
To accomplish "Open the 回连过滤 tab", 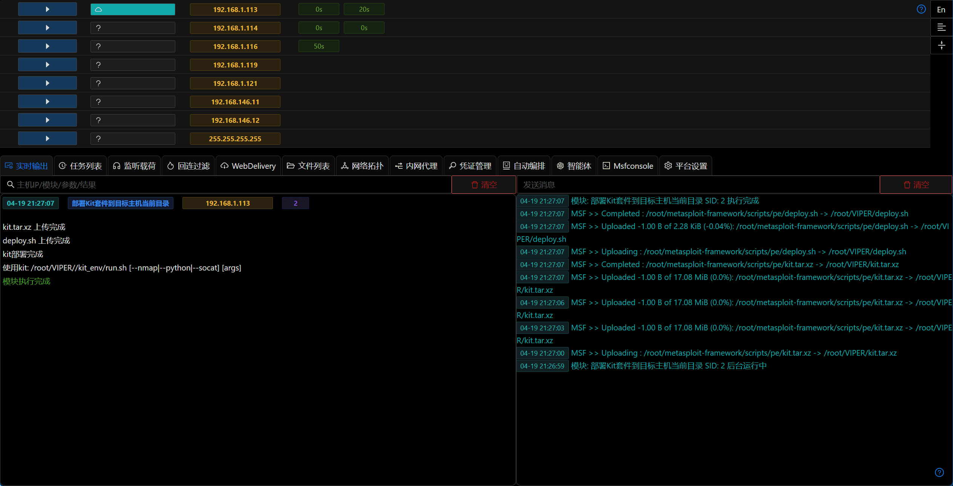I will pos(188,166).
